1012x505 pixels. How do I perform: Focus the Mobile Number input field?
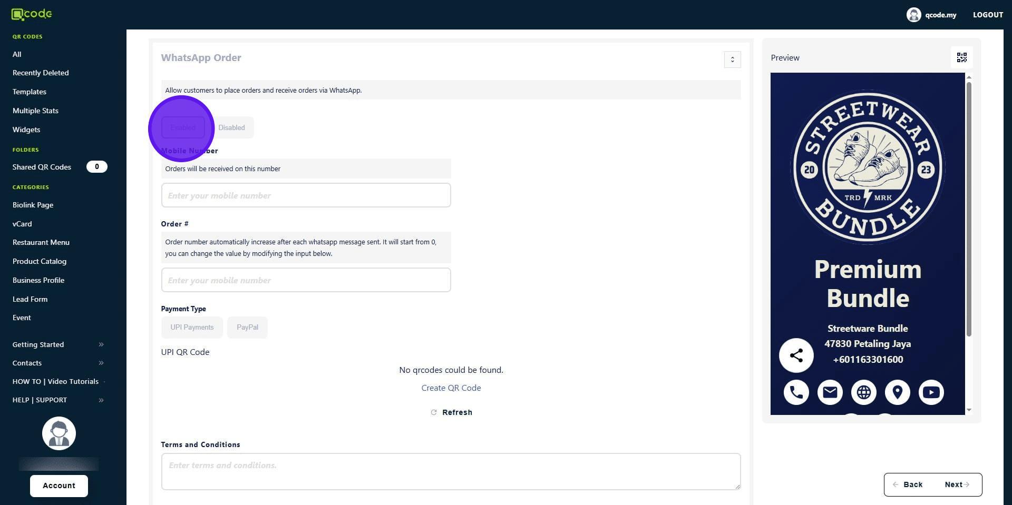306,195
